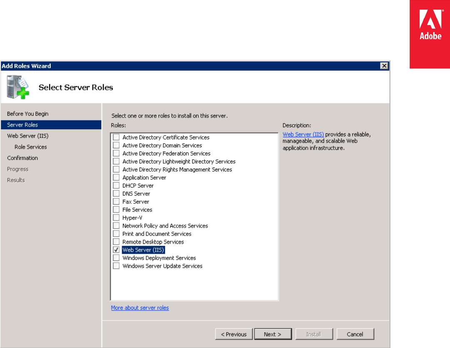Select the highlighted Web Server (IIS) role label
Screen dimensions: 450x348
[x=143, y=250]
